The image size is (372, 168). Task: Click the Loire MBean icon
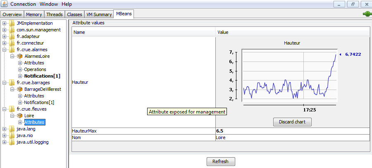[19, 116]
